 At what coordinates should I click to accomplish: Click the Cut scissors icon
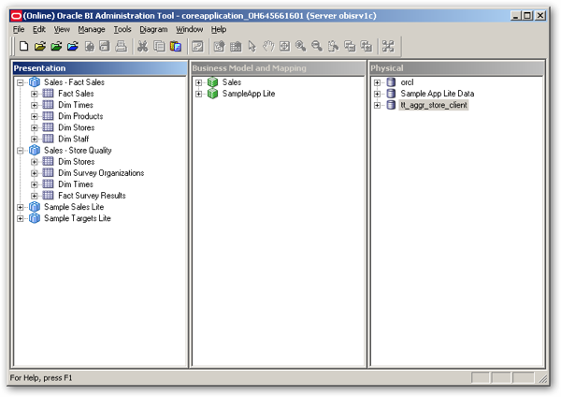pos(142,46)
